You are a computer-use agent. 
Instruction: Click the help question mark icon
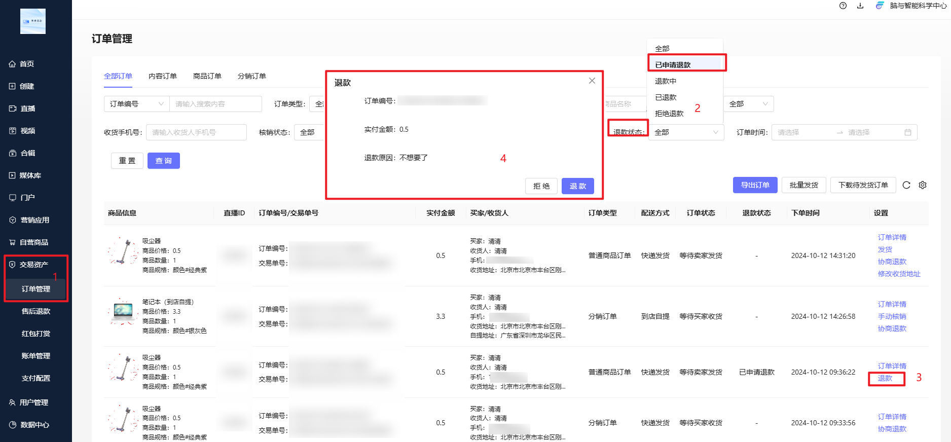click(x=843, y=6)
